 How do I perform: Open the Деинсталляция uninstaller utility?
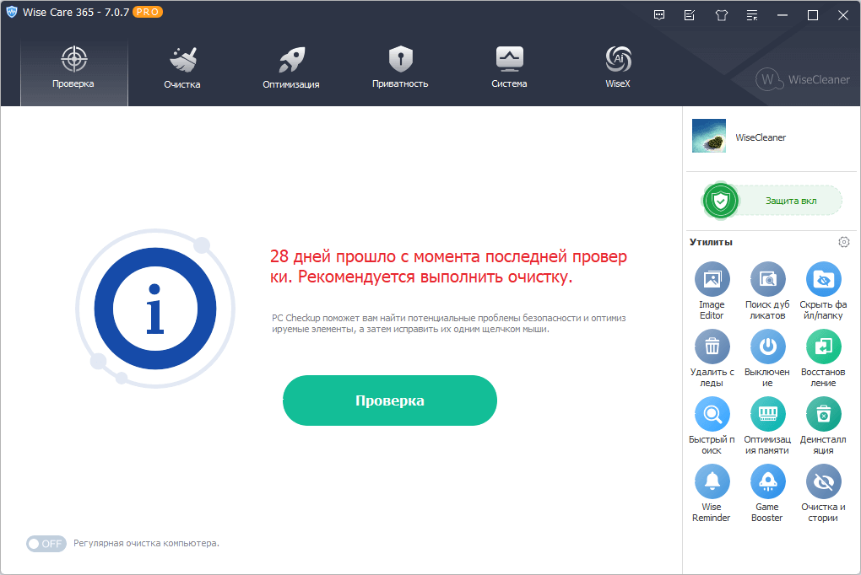click(822, 415)
